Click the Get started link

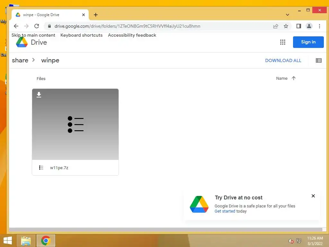pos(225,211)
